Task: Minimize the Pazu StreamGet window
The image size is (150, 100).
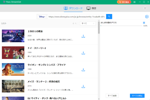Action: click(x=140, y=2)
